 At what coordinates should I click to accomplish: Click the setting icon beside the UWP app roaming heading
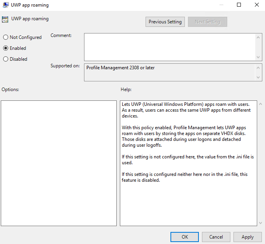click(x=5, y=19)
